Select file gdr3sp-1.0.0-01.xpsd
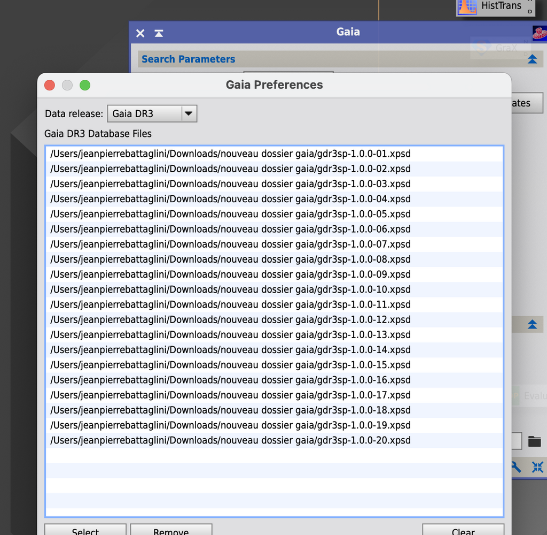 tap(274, 154)
